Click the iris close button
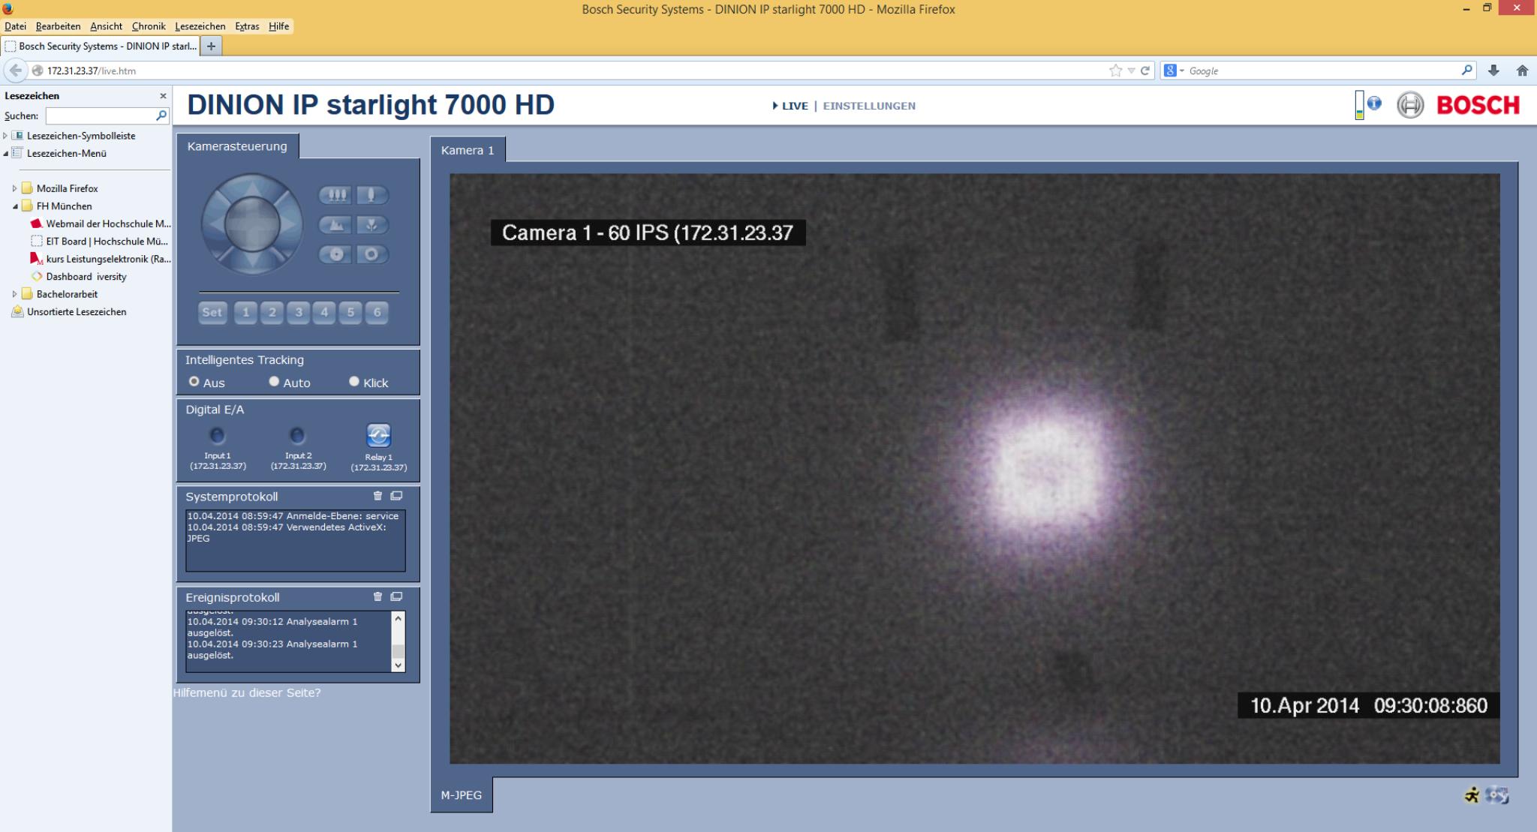The width and height of the screenshot is (1537, 832). [335, 254]
